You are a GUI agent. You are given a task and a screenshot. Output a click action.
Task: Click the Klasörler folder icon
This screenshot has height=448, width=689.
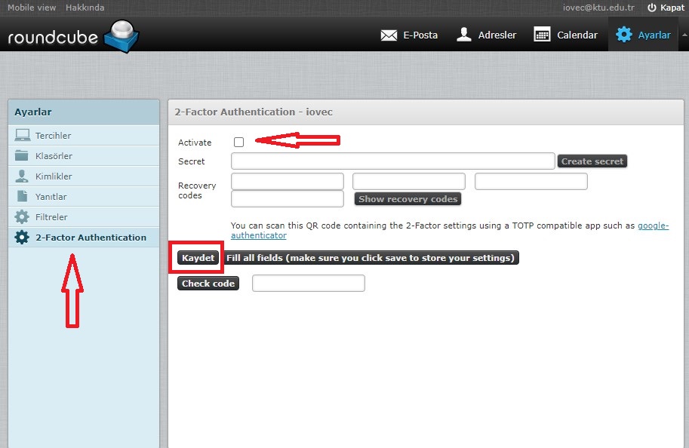[x=22, y=155]
